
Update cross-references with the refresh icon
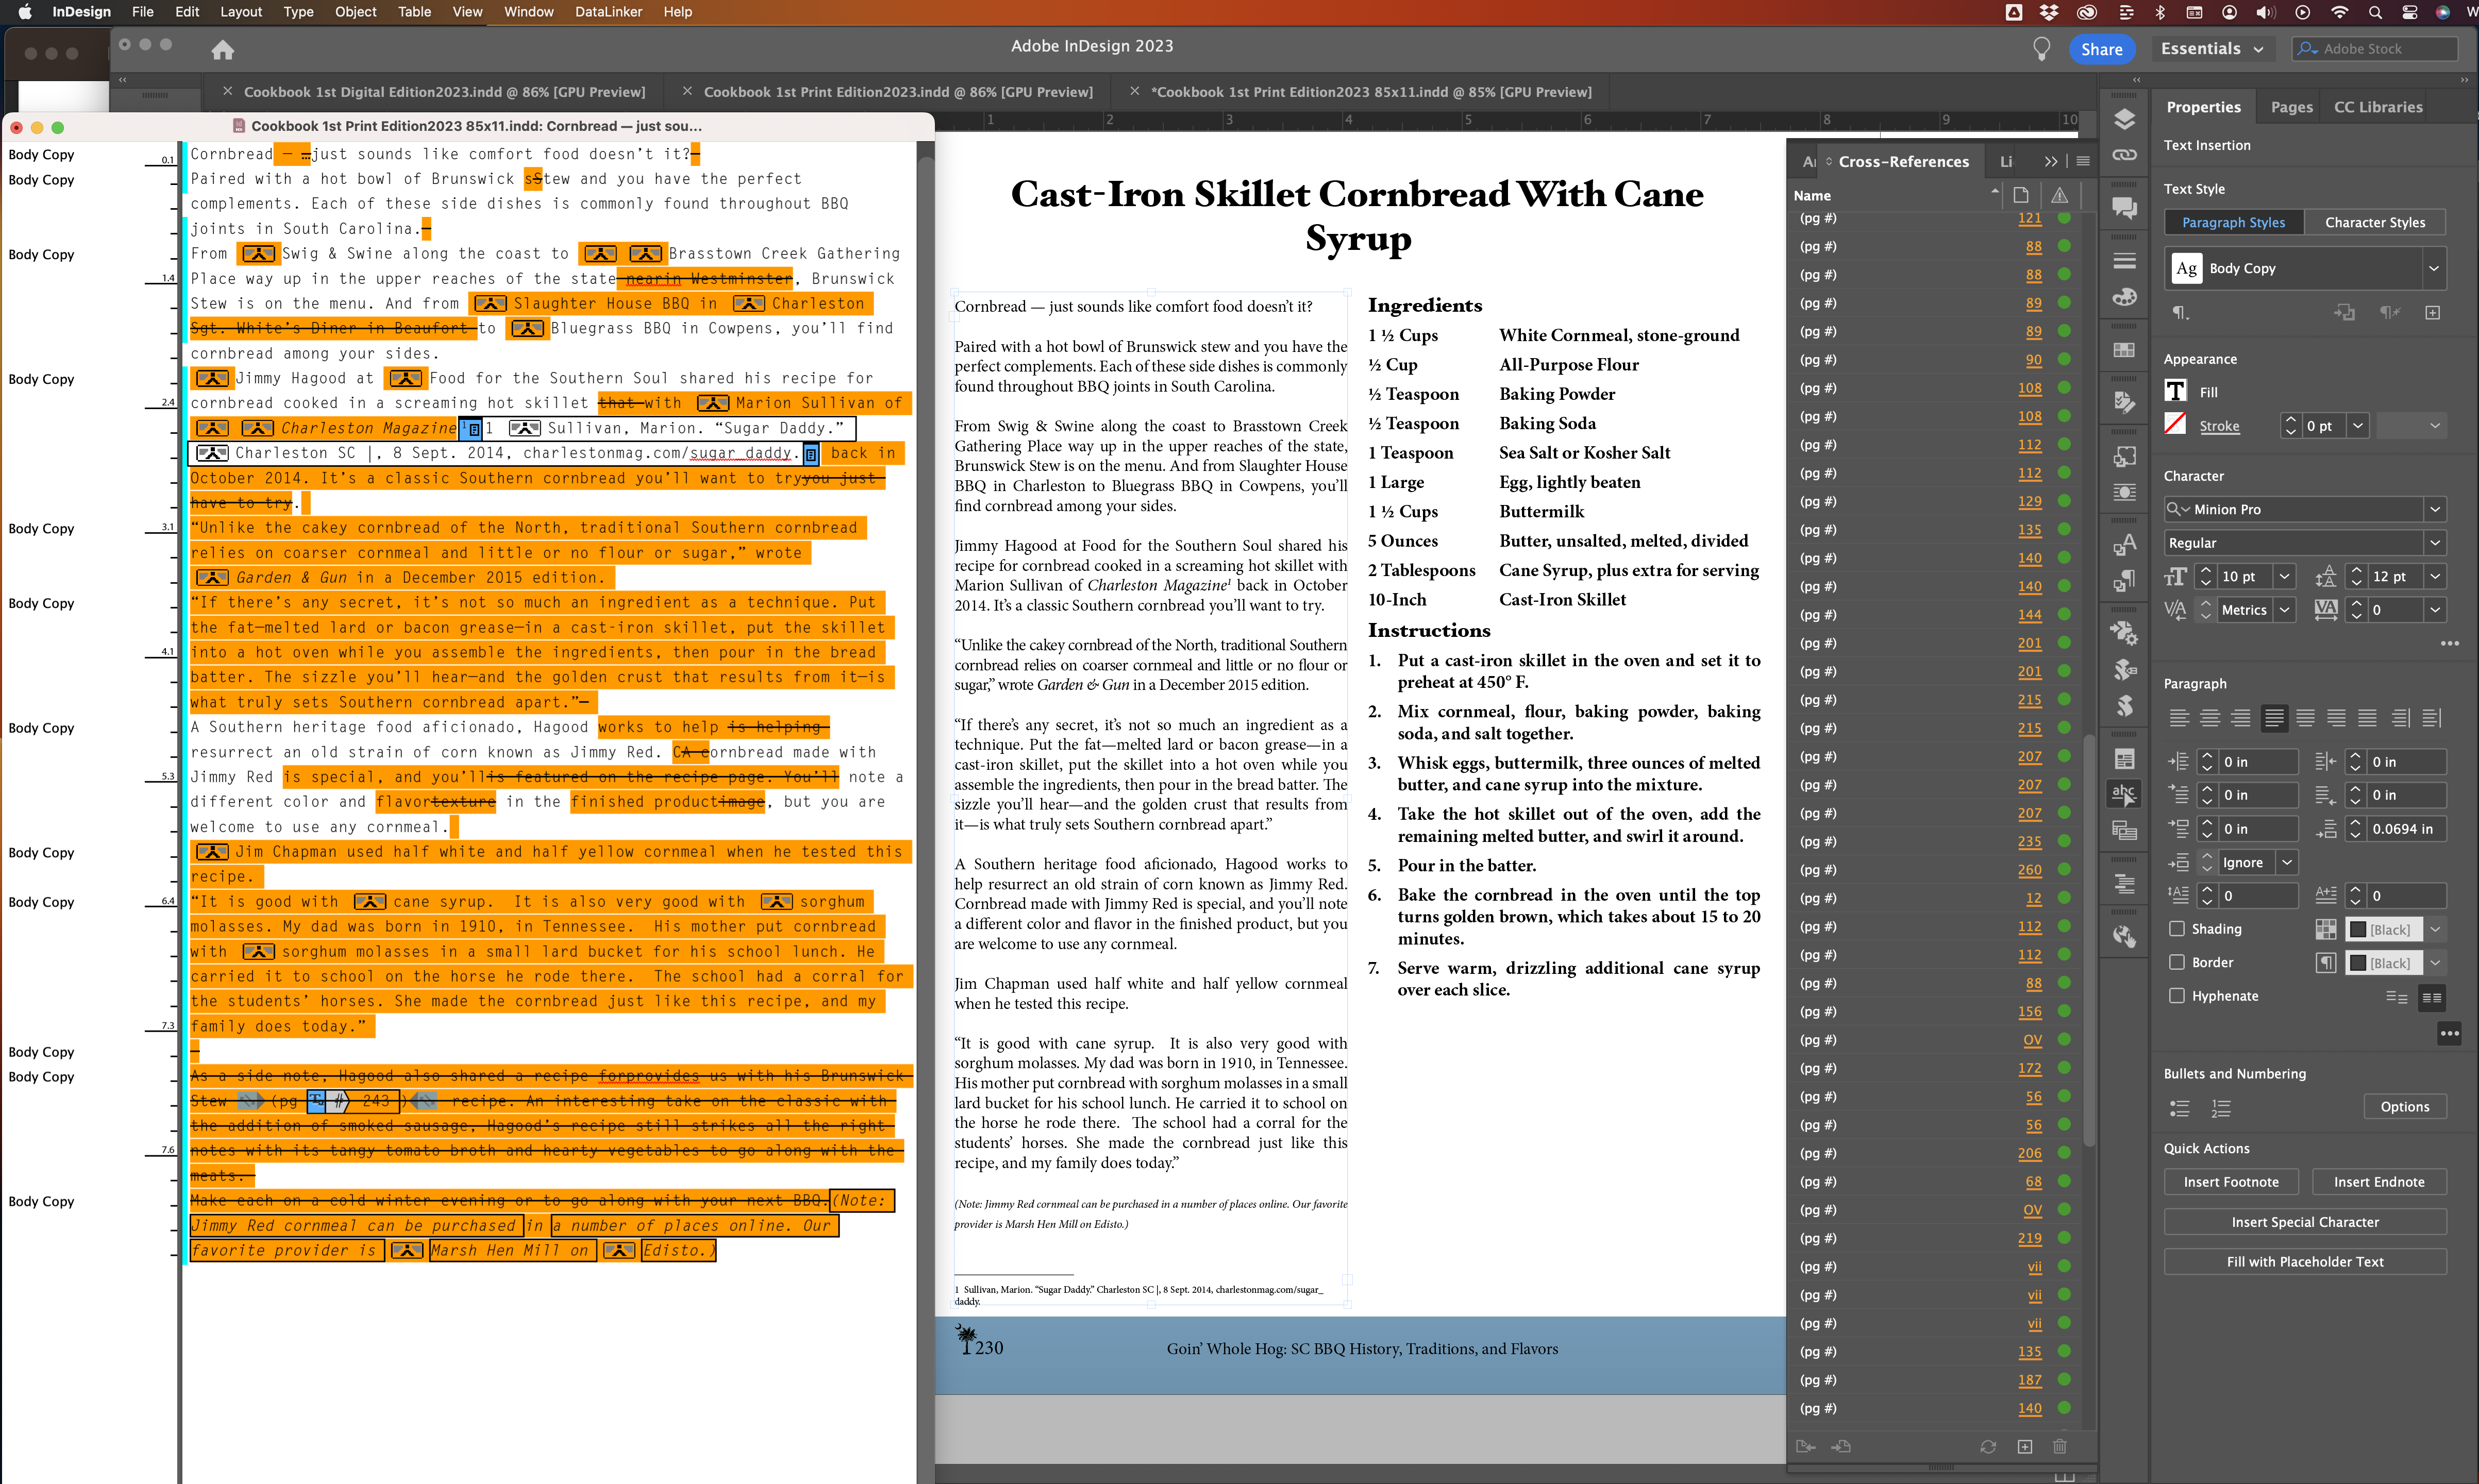pyautogui.click(x=1987, y=1446)
